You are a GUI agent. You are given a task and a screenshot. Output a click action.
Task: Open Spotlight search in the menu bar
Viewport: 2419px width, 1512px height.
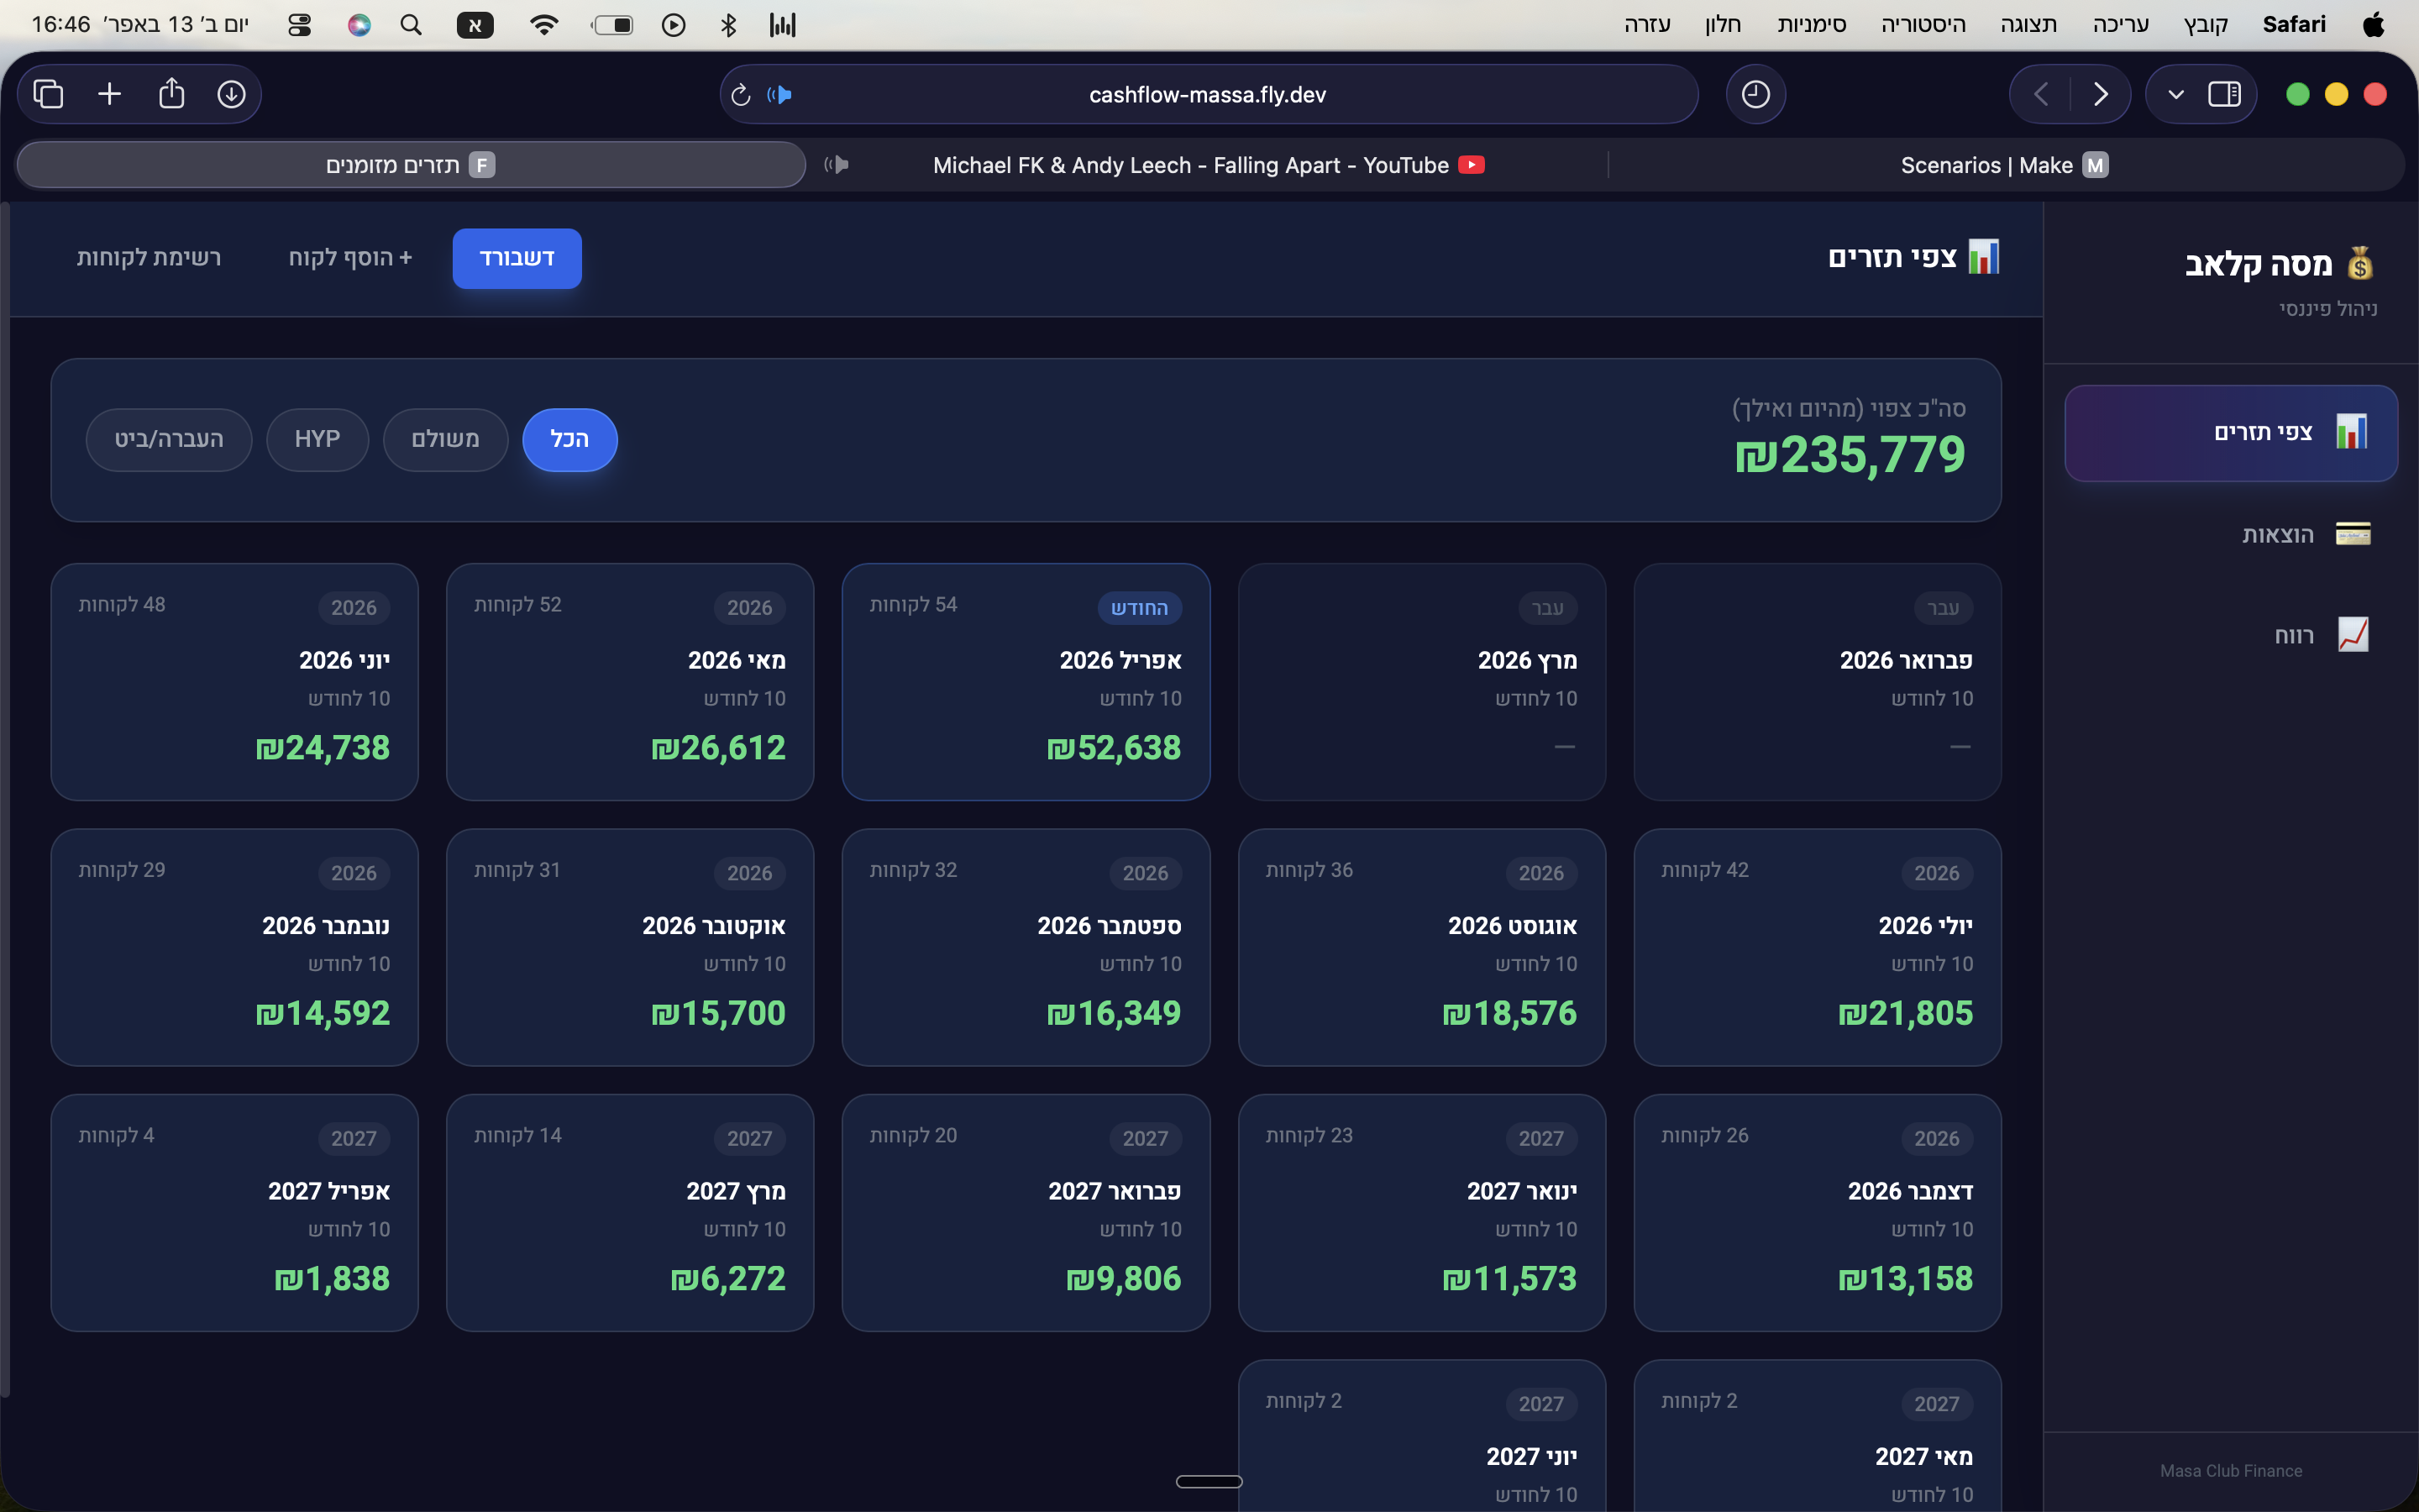click(411, 25)
